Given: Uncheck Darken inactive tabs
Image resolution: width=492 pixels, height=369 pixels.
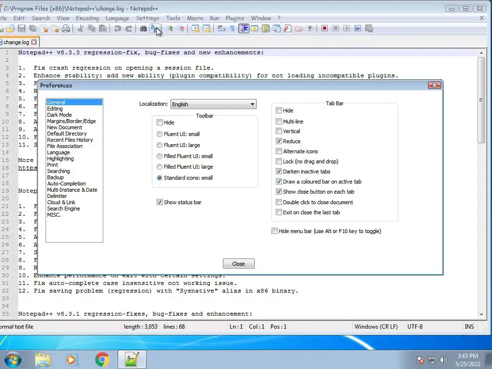Looking at the screenshot, I should tap(279, 172).
